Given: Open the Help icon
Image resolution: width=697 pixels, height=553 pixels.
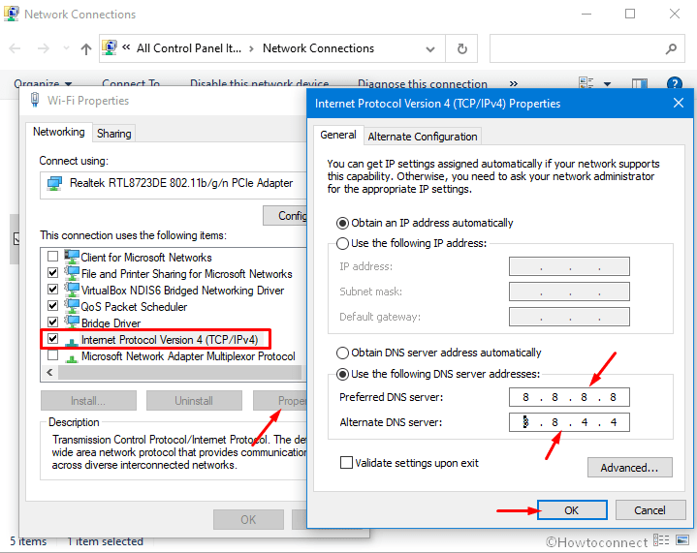Looking at the screenshot, I should (675, 83).
